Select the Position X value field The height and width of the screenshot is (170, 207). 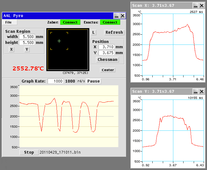click(107, 47)
